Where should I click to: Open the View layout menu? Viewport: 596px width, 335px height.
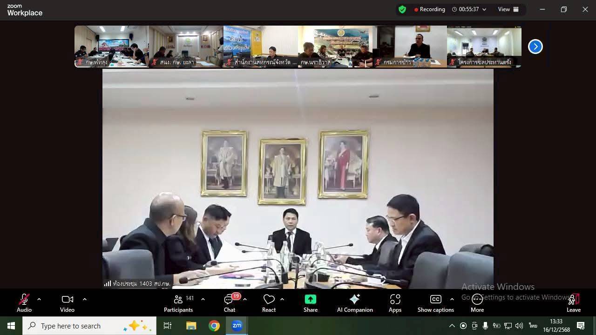click(508, 9)
